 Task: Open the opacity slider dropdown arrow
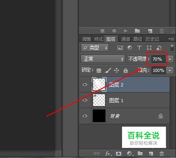click(170, 59)
